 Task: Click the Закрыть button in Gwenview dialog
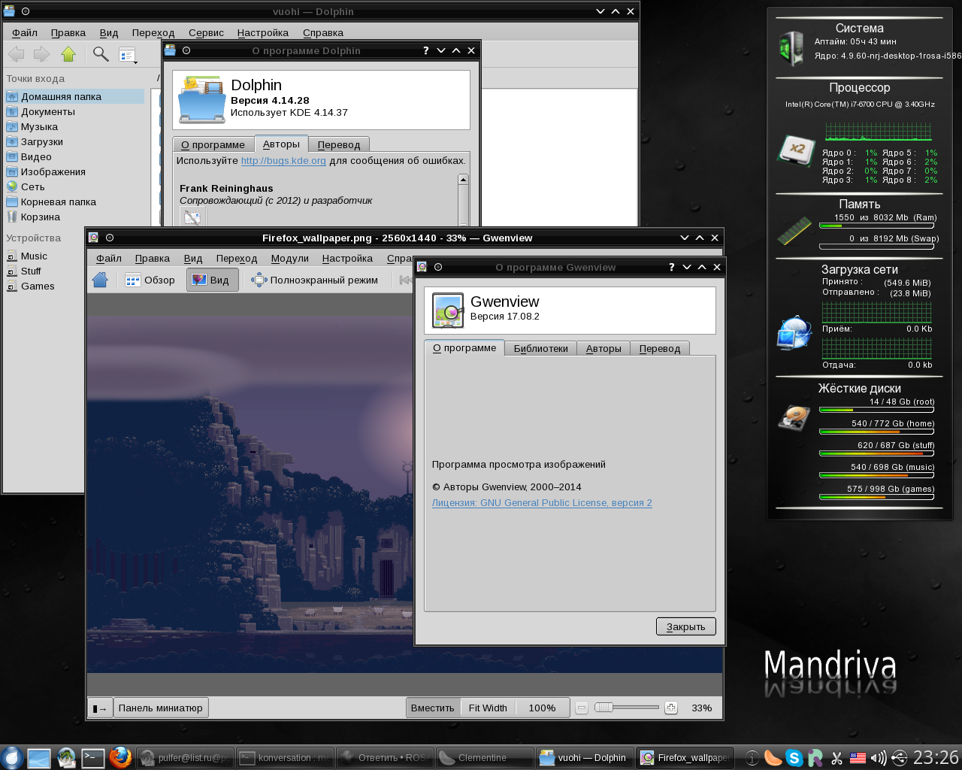point(686,626)
